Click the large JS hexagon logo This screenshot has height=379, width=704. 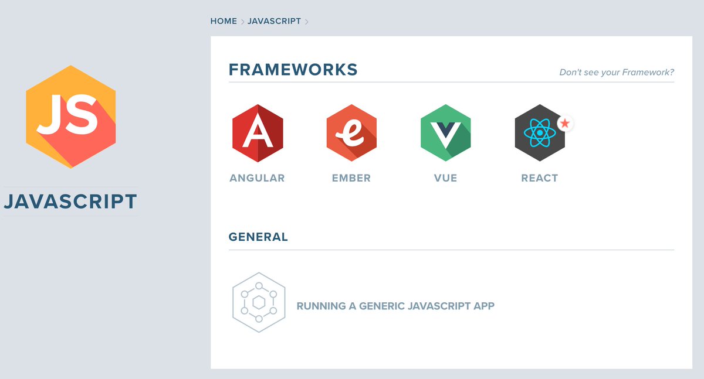(x=71, y=117)
